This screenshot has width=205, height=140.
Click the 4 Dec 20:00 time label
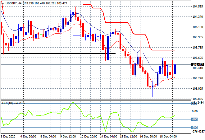(x=28, y=137)
